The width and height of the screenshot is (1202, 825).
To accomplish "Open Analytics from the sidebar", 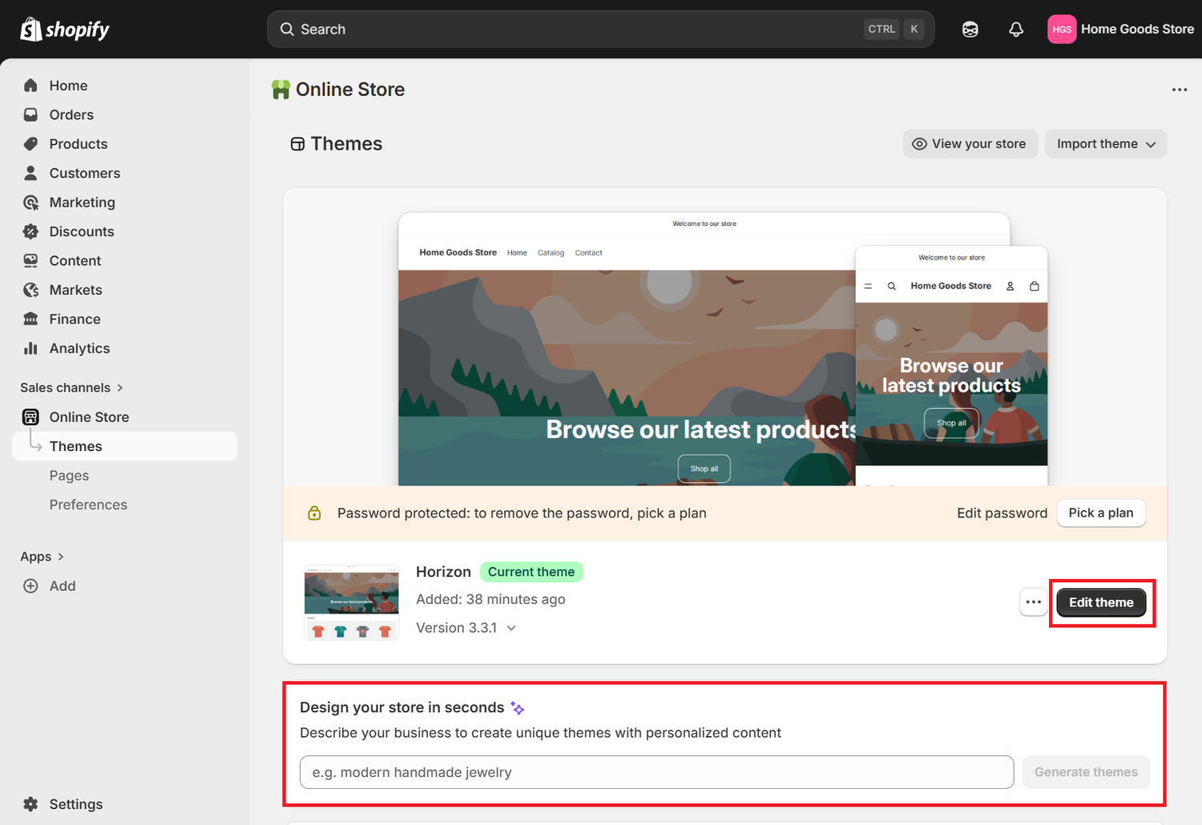I will coord(79,348).
